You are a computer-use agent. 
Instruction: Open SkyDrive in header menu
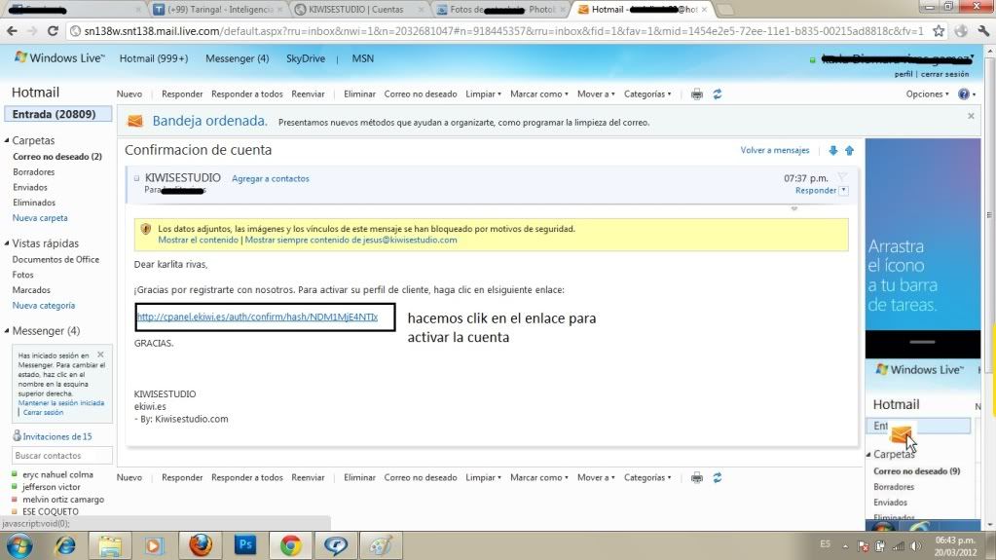click(x=306, y=58)
